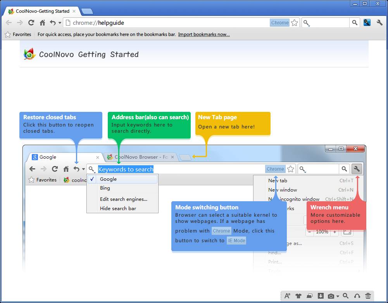The width and height of the screenshot is (388, 303).
Task: Open the skin (shirt) icon in the bottom toolbar
Action: tap(298, 296)
